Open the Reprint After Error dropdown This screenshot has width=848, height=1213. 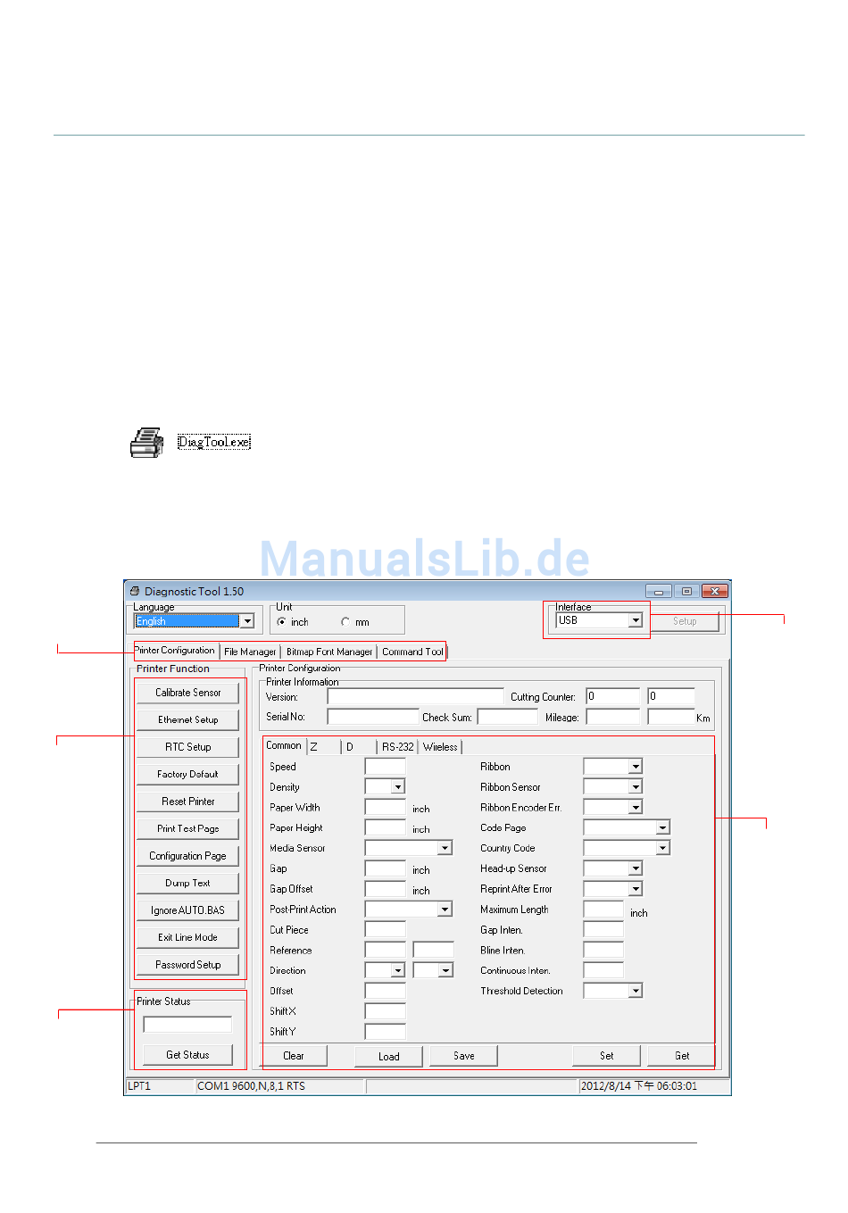pyautogui.click(x=636, y=889)
